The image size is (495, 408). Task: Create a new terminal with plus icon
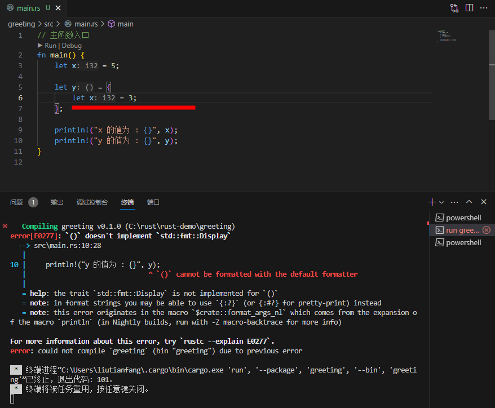tap(432, 202)
